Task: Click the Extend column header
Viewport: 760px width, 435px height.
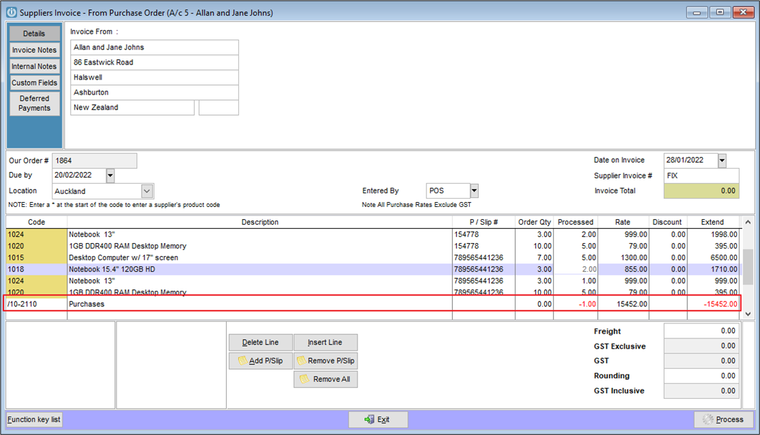Action: pyautogui.click(x=712, y=223)
